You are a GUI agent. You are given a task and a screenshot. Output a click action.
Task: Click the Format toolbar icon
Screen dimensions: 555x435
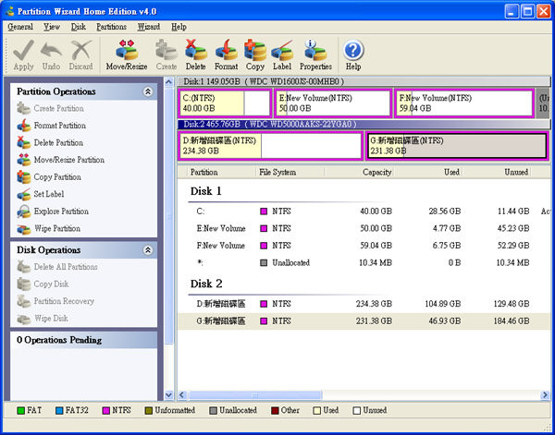tap(227, 50)
